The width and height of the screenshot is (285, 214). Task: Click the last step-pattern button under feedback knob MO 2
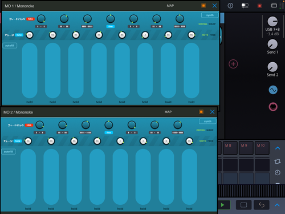[x=178, y=132]
